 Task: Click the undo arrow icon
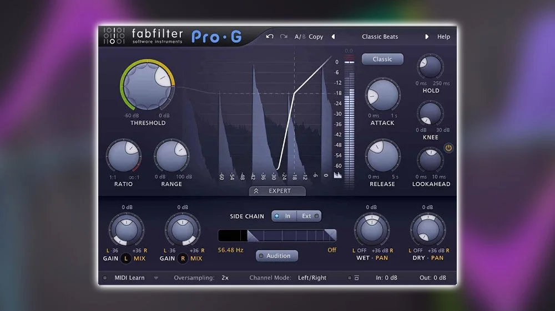(x=270, y=37)
